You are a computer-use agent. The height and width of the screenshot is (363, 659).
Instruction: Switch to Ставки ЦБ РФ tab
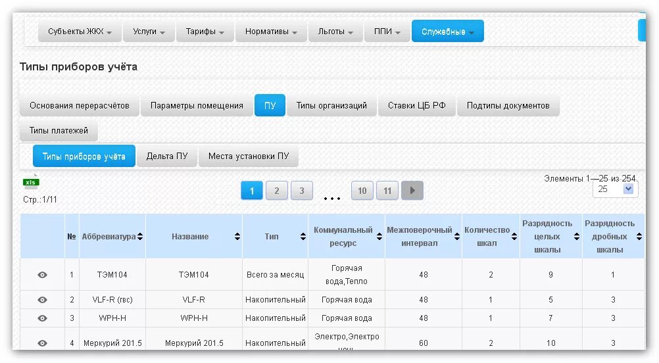pyautogui.click(x=417, y=105)
